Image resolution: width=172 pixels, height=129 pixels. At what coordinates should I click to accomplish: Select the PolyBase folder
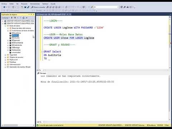pos(13,62)
